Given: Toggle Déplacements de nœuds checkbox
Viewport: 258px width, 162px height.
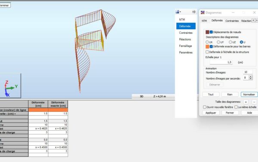Looking at the screenshot, I should pyautogui.click(x=211, y=32).
